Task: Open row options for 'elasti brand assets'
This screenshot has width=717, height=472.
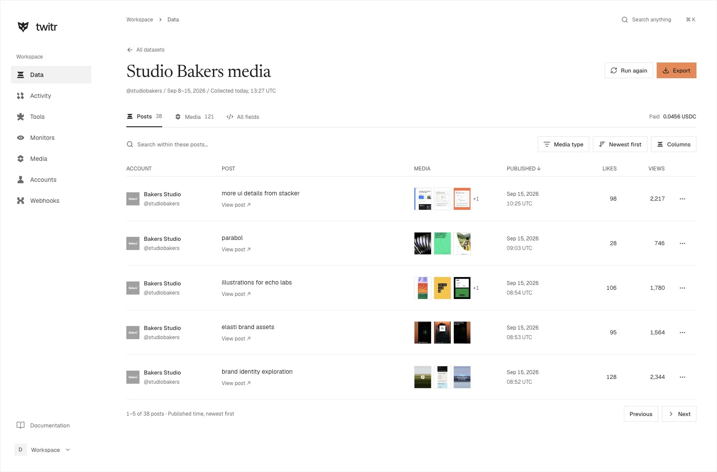Action: click(682, 333)
